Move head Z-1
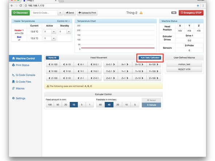 (81, 78)
